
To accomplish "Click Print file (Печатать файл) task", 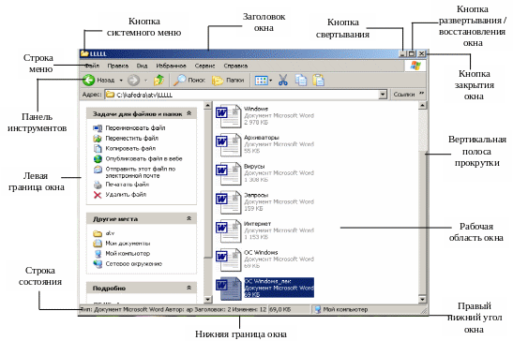I will click(121, 185).
